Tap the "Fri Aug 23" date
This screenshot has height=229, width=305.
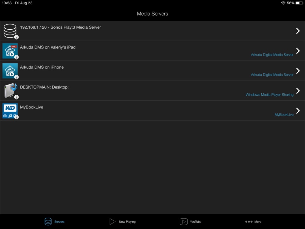coord(23,3)
